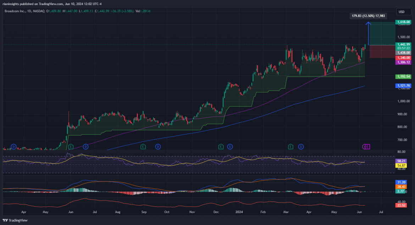
Task: Open the earnings marker at early June 2023
Action: (71, 147)
